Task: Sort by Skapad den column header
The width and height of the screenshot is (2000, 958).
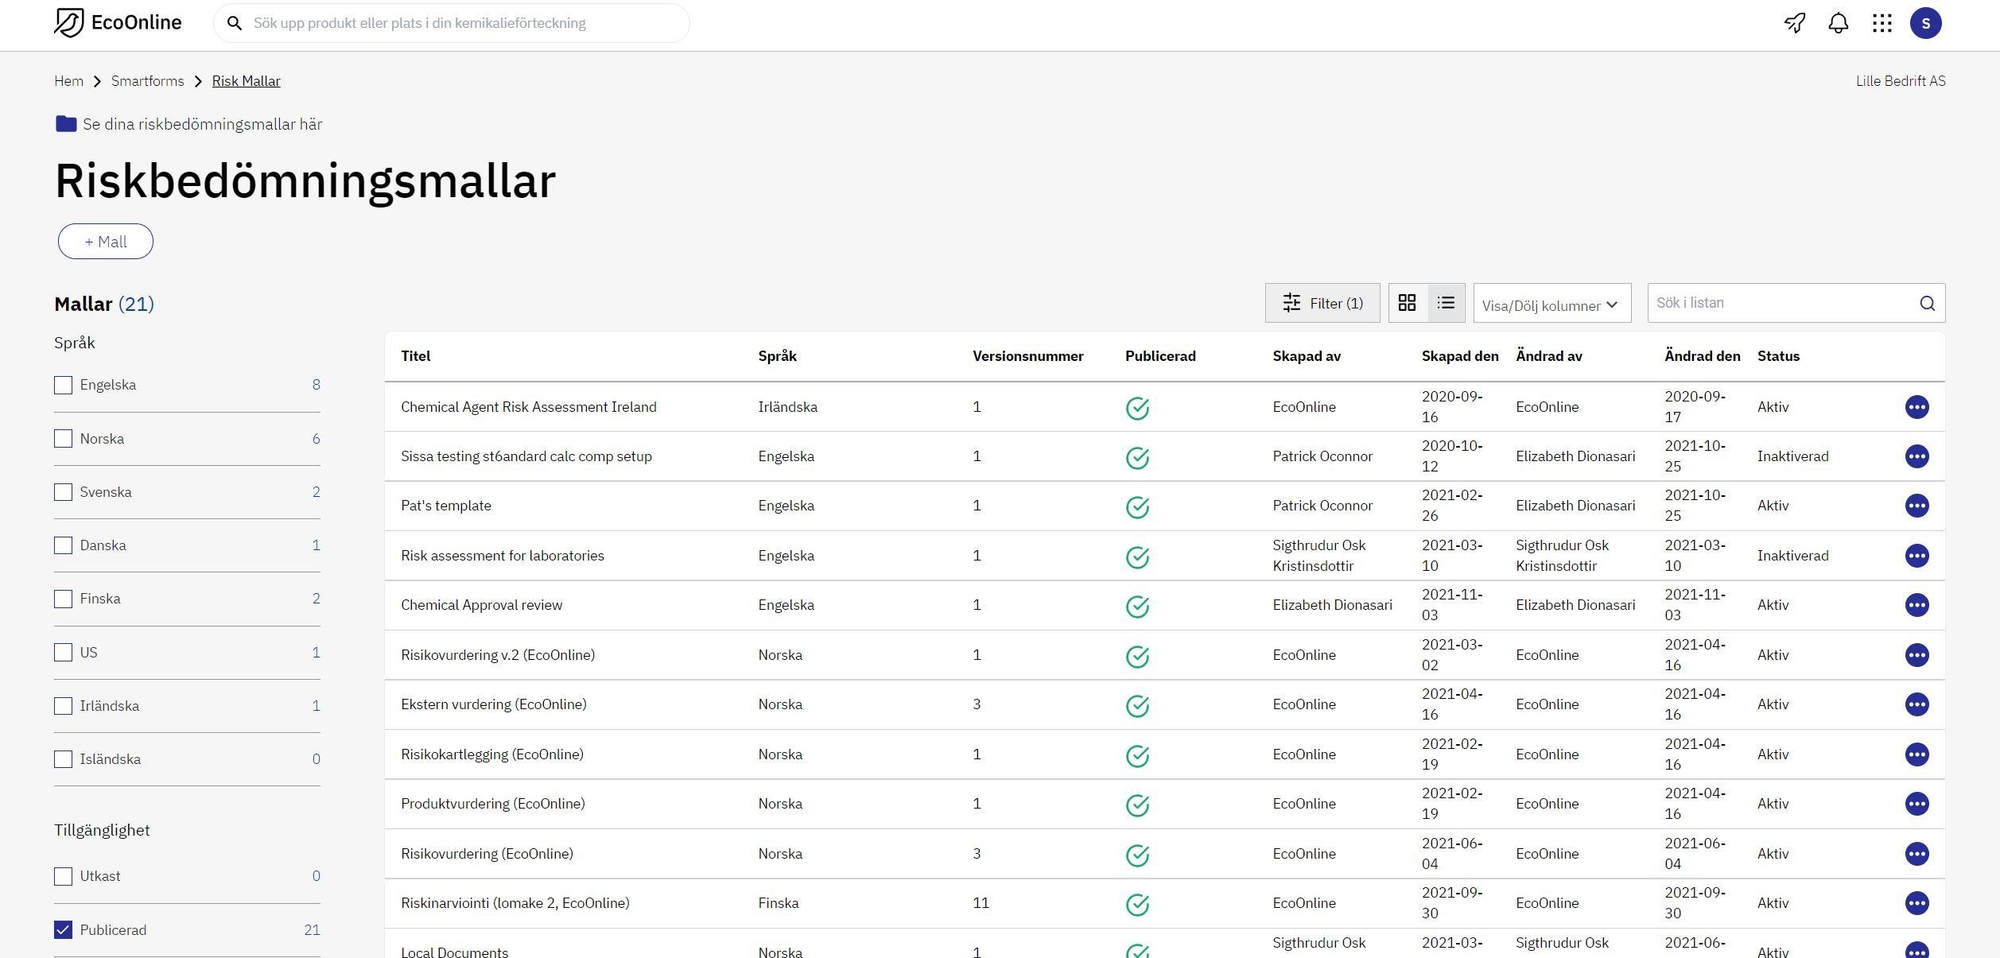Action: (x=1460, y=356)
